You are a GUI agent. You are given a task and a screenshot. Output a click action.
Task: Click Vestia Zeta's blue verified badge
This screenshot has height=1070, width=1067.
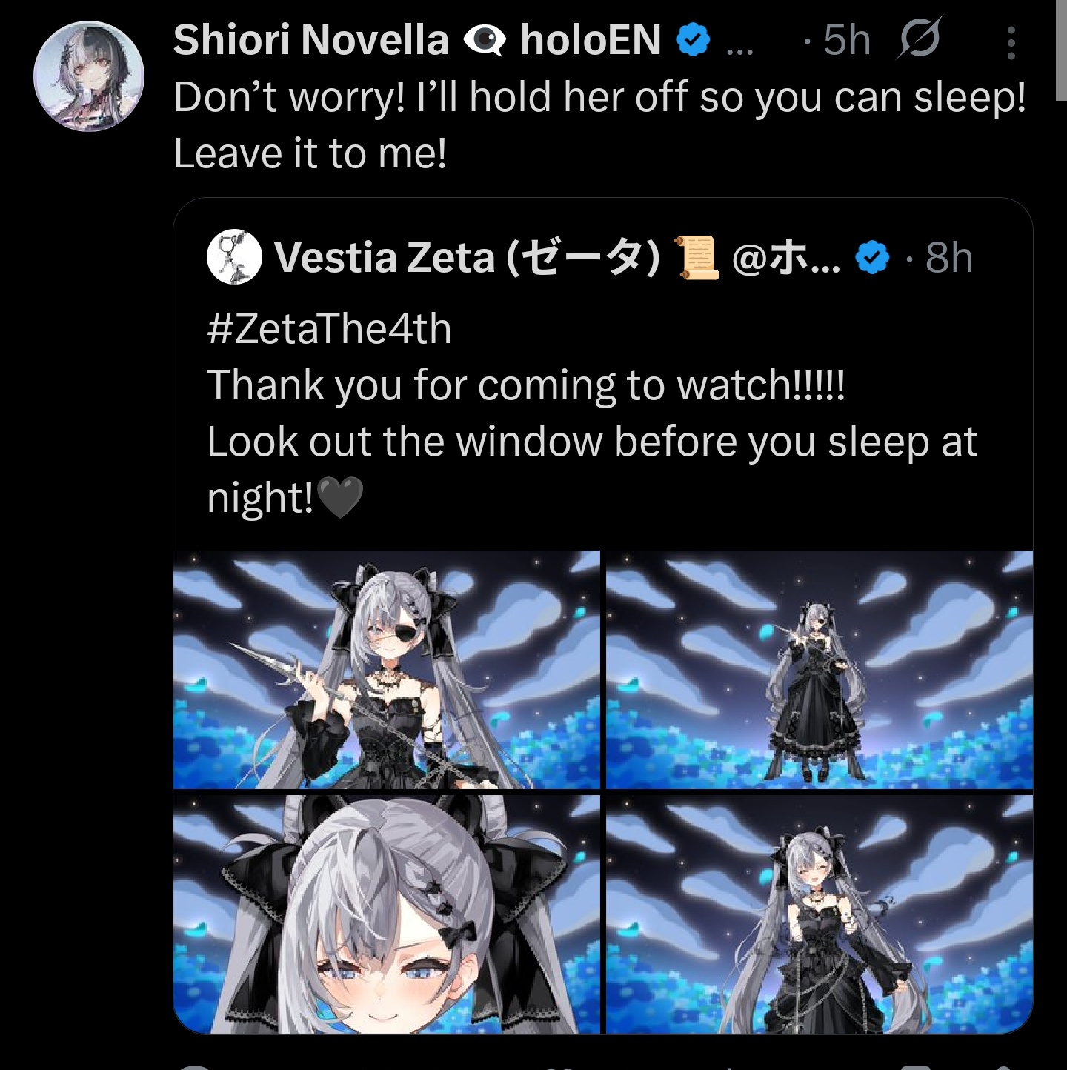pyautogui.click(x=872, y=258)
